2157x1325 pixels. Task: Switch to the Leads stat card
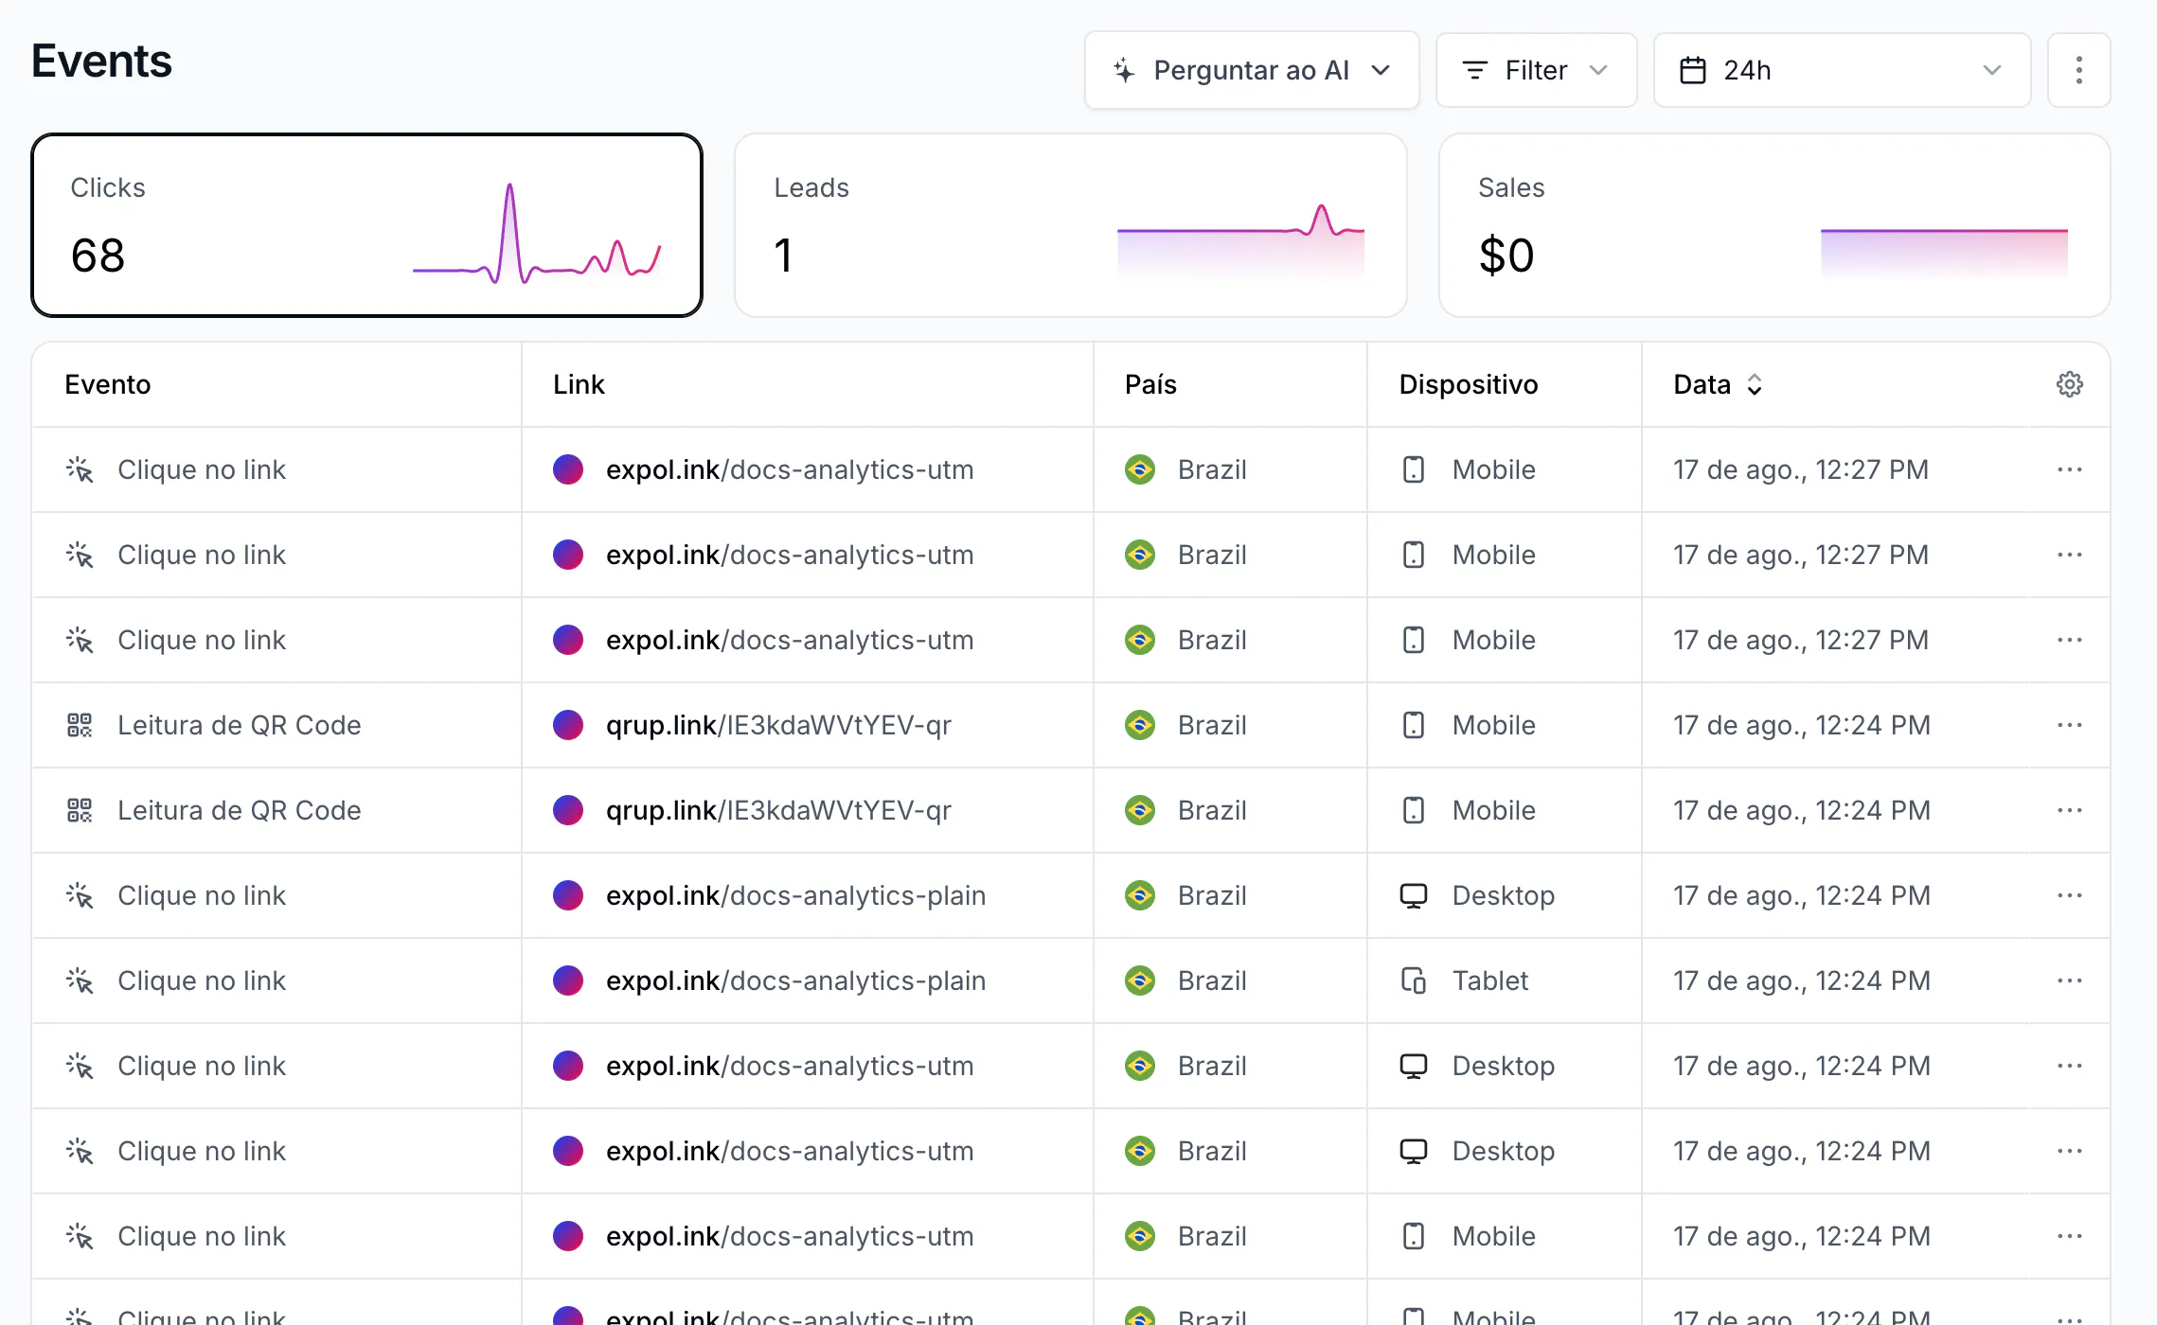(1070, 225)
